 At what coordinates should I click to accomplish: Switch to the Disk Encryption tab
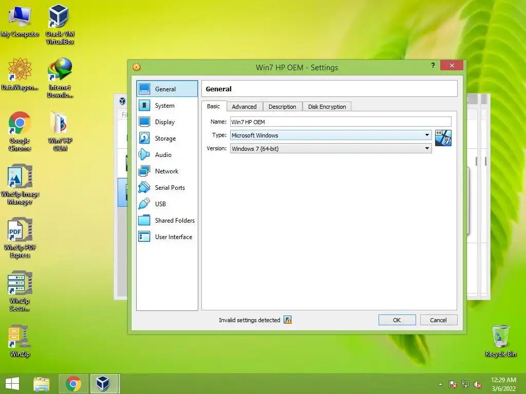click(327, 107)
